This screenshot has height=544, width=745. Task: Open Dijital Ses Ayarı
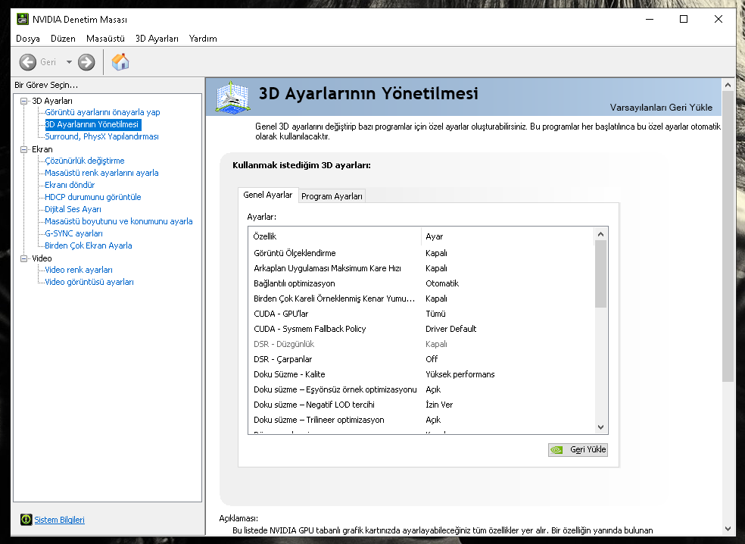coord(73,209)
